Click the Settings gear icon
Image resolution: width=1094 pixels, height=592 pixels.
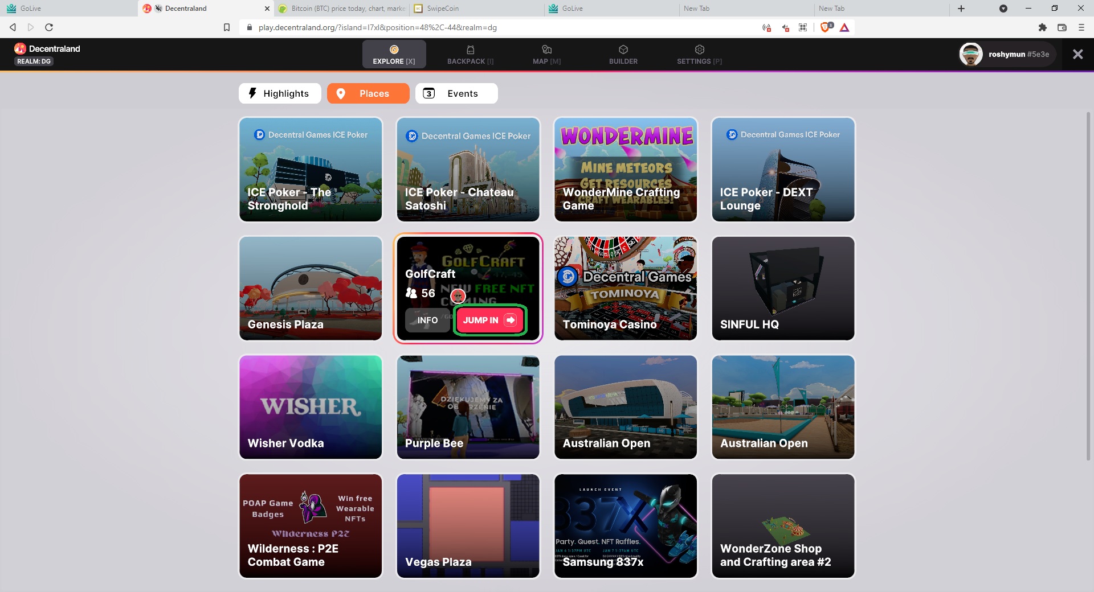tap(700, 50)
